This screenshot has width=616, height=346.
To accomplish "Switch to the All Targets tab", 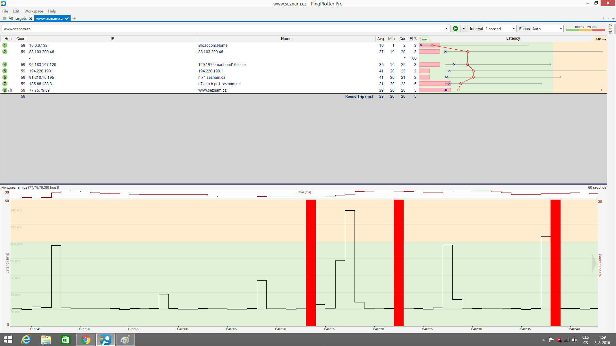I will click(x=17, y=19).
